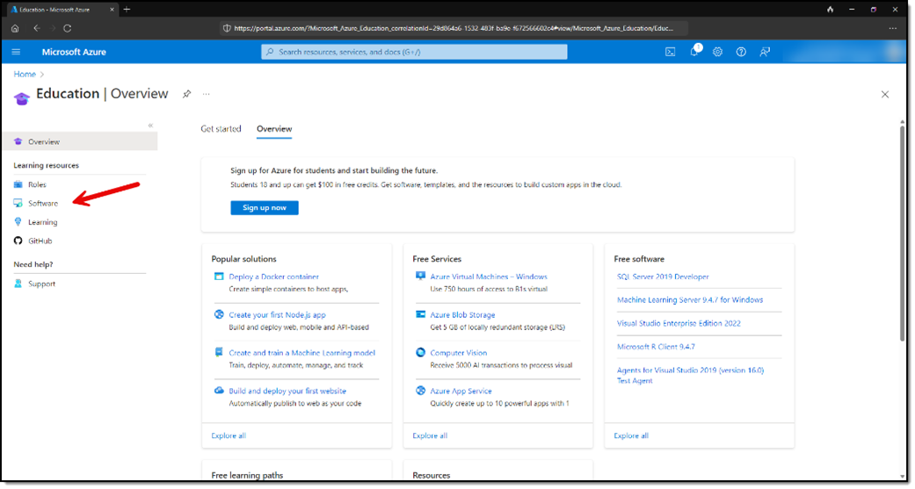Switch to the Get started tab
The width and height of the screenshot is (915, 489).
click(221, 129)
